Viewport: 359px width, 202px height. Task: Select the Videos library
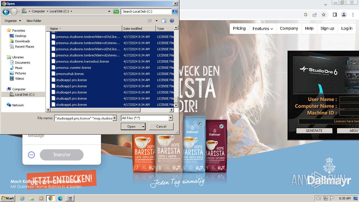tap(19, 79)
